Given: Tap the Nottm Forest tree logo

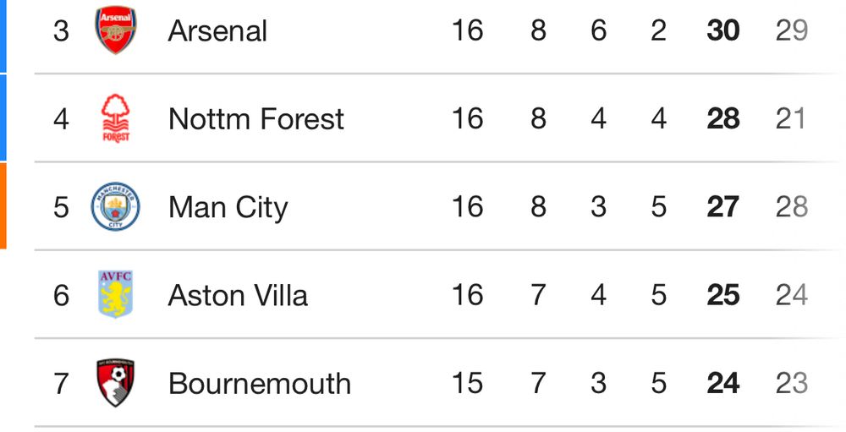Looking at the screenshot, I should click(115, 118).
